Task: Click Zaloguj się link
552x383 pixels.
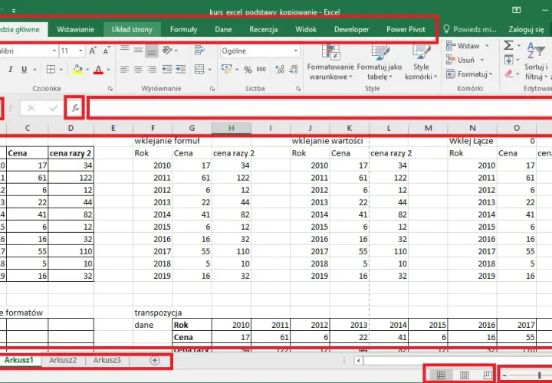Action: (x=526, y=30)
